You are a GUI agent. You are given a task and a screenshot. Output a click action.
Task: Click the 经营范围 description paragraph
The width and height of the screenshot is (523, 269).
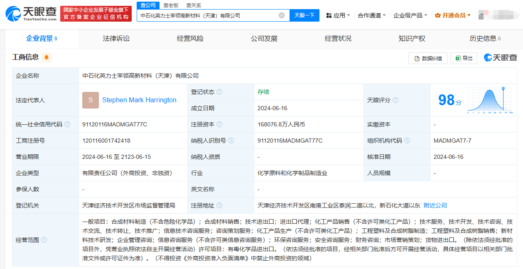(x=297, y=240)
